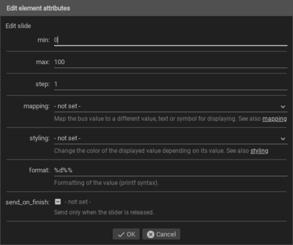Open the mapping documentation link
Screen dimensions: 293x245
[274, 119]
